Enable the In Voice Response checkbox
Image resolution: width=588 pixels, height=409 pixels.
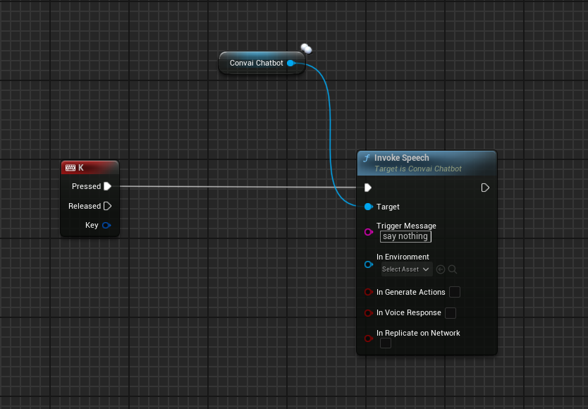tap(451, 312)
